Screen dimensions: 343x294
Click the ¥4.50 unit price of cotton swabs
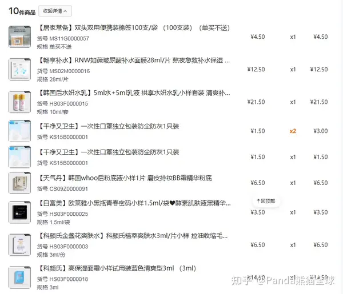coord(258,37)
